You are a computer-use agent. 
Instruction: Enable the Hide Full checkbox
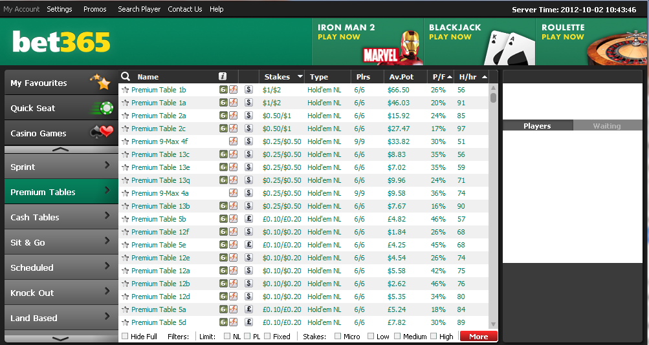tap(125, 336)
